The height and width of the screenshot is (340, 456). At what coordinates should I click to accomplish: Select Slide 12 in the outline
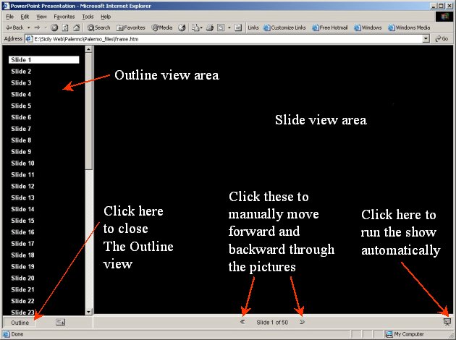tap(22, 186)
